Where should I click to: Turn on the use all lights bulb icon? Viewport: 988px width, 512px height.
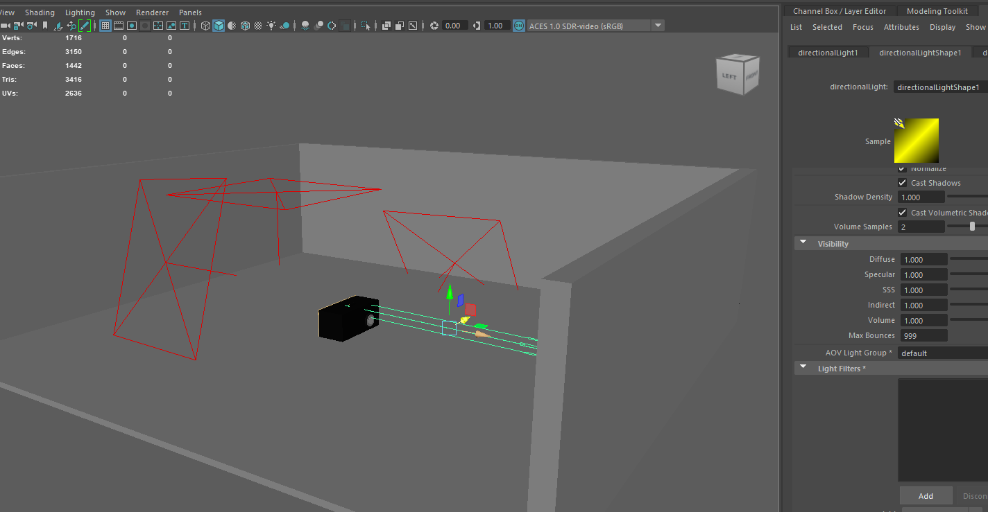click(271, 26)
